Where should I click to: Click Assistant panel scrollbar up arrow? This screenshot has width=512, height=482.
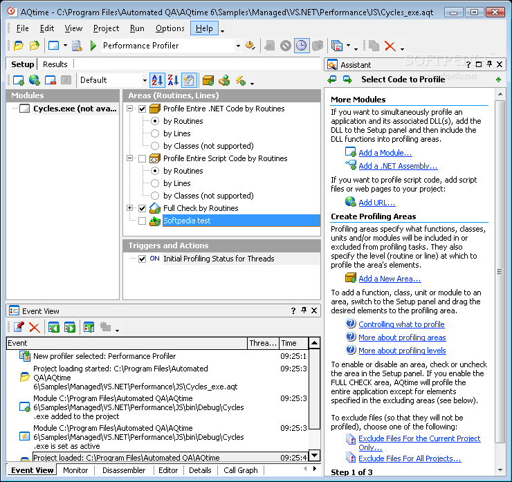click(500, 94)
